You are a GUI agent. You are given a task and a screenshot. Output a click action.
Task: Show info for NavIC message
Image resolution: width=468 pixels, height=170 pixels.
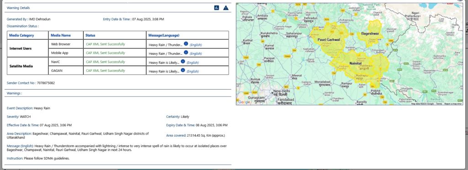pyautogui.click(x=183, y=61)
